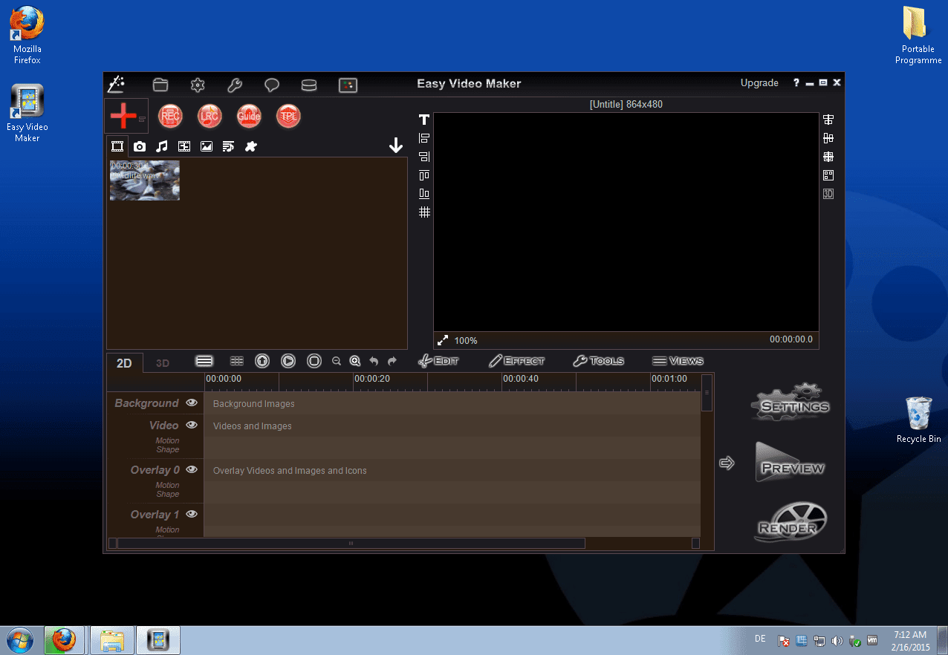Click the 100% zoom value under preview
The height and width of the screenshot is (655, 948).
click(x=466, y=341)
